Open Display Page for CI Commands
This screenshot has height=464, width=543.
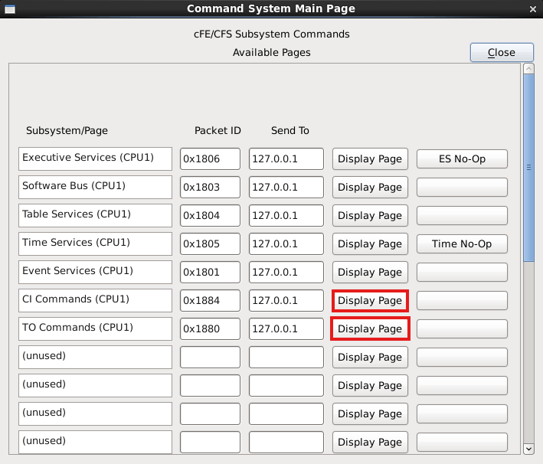[x=370, y=301]
